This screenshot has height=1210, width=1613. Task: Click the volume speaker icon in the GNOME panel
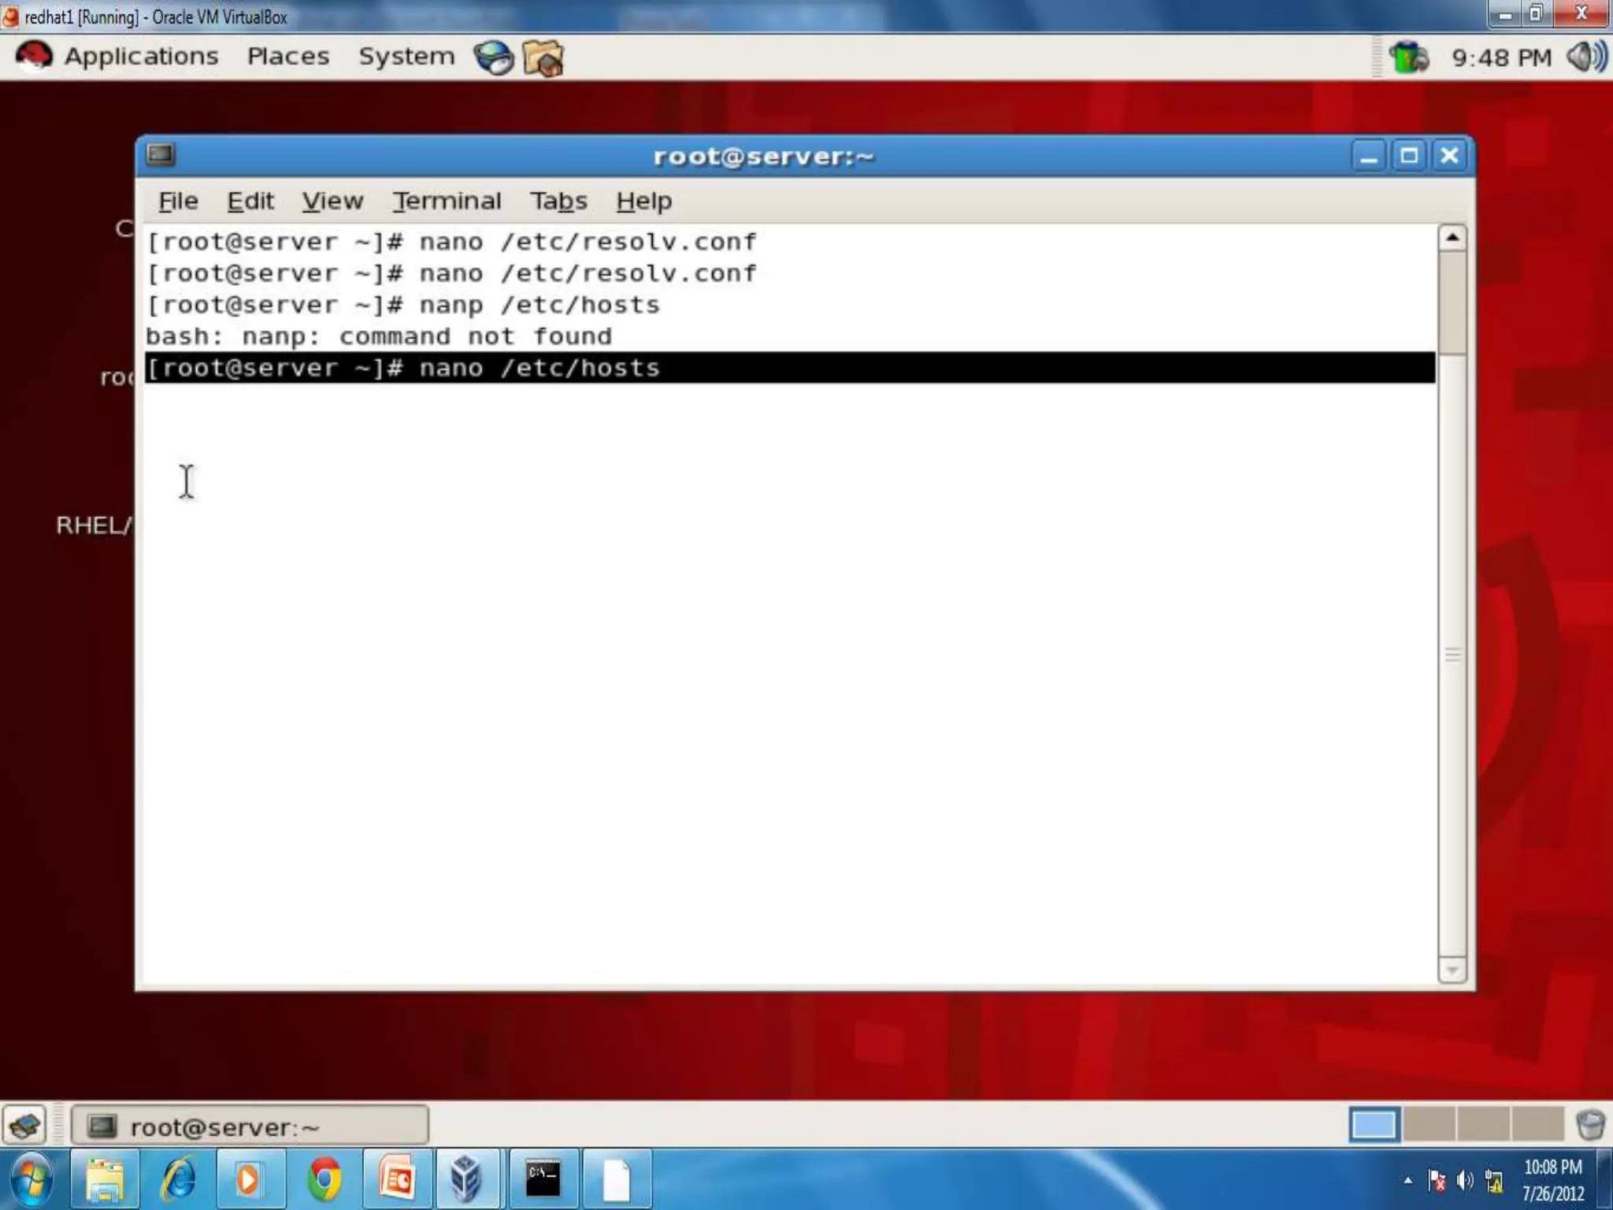click(x=1585, y=57)
